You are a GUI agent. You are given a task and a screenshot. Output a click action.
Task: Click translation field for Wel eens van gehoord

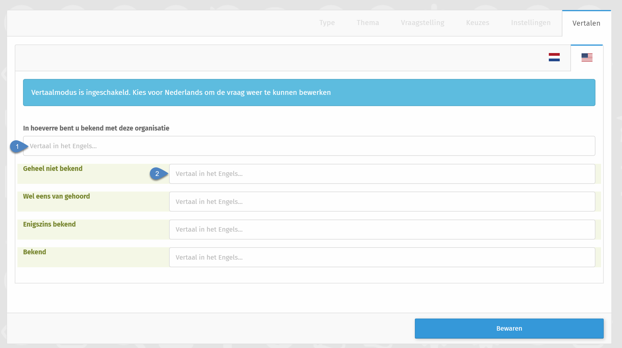pyautogui.click(x=382, y=202)
